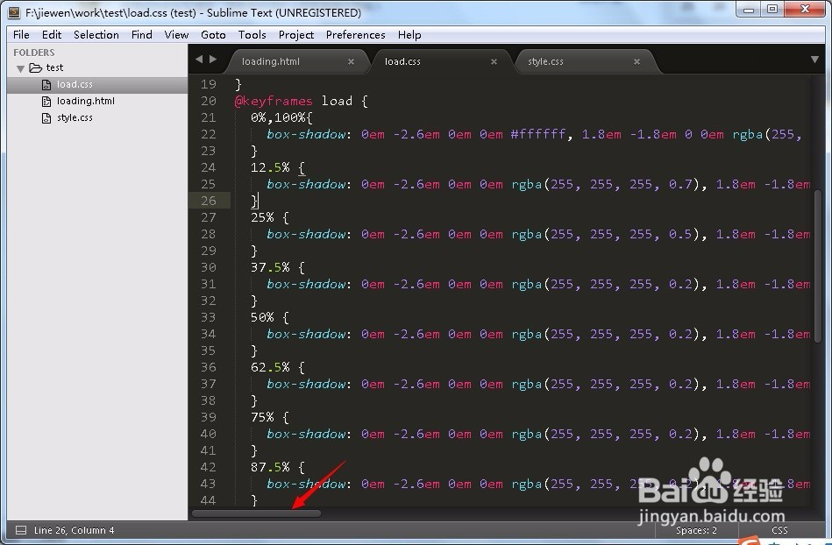
Task: Click the 25% keyframe selector
Action: 262,217
